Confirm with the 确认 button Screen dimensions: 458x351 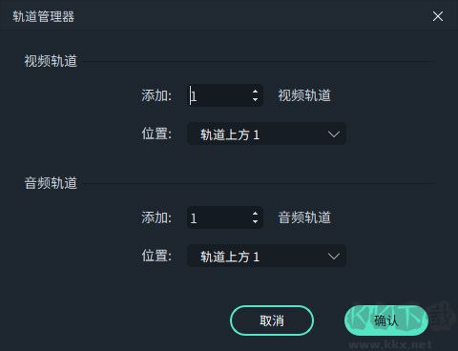[386, 320]
